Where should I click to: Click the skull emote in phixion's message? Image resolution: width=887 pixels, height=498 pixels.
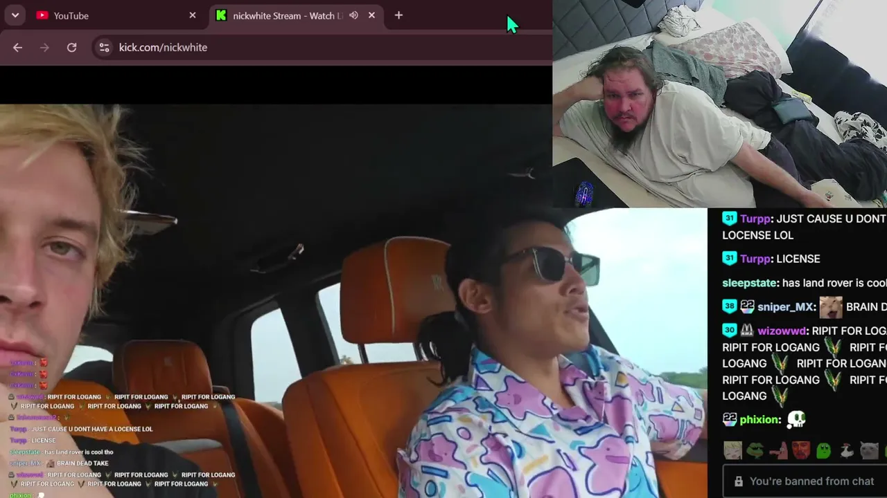(797, 419)
